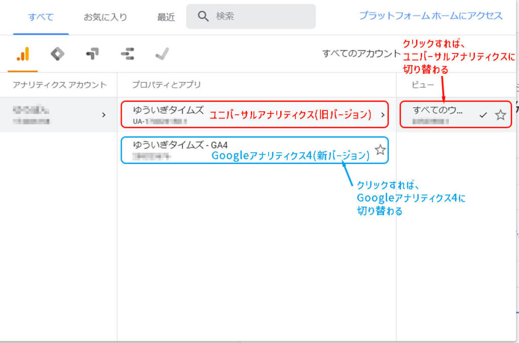519x343 pixels.
Task: Switch to the すべて tab
Action: point(41,17)
